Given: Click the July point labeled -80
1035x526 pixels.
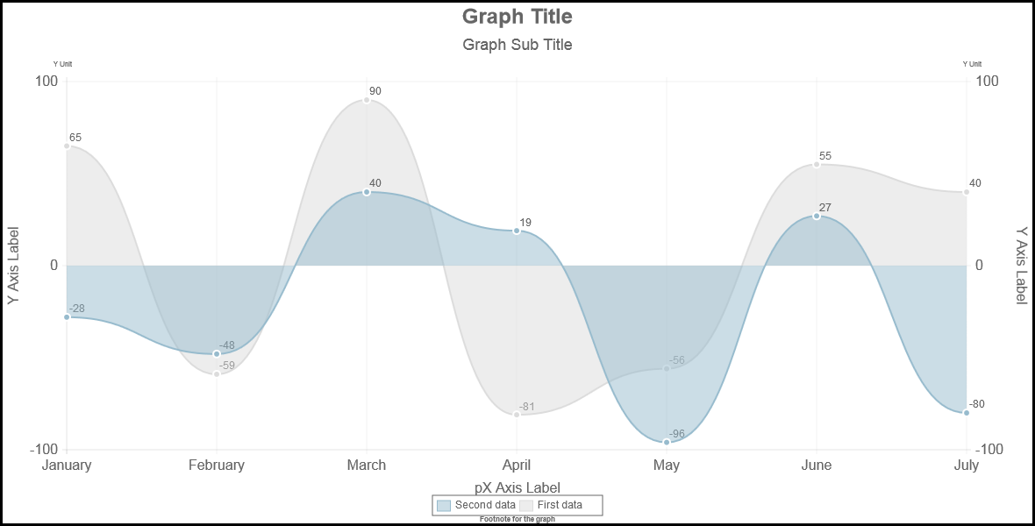Looking at the screenshot, I should [967, 412].
